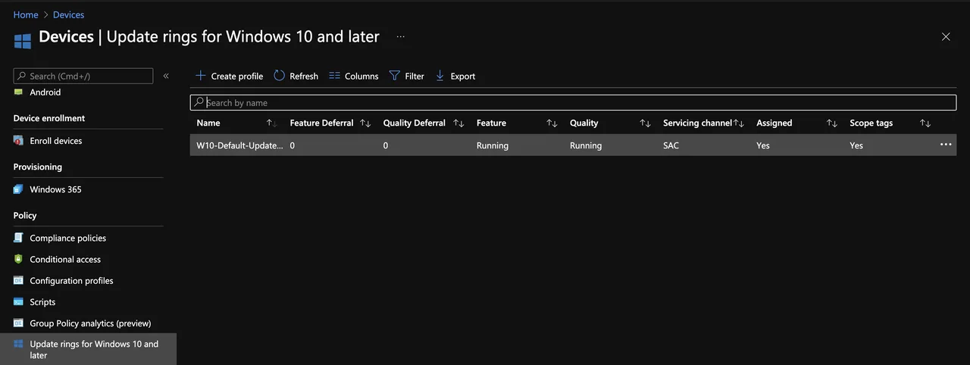Click the Provisioning section heading
The image size is (970, 365).
click(38, 167)
